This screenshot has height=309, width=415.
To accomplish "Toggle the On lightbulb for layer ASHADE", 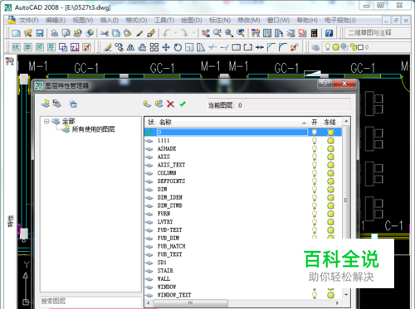I will click(x=315, y=149).
